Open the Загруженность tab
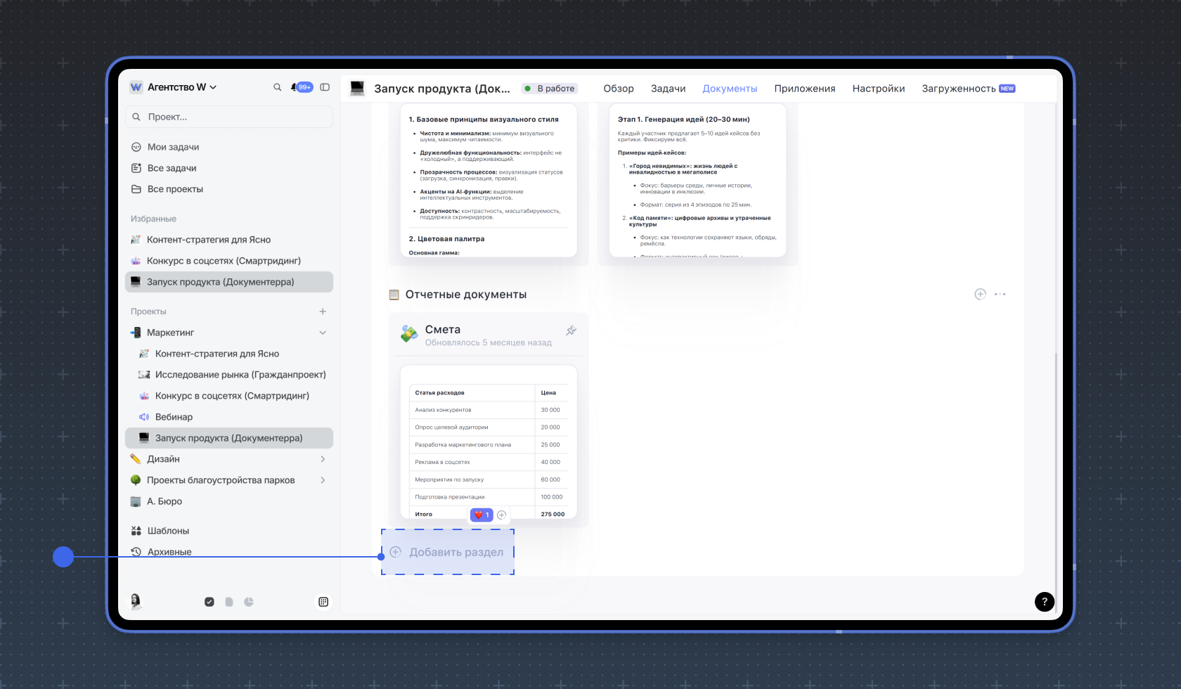 point(967,89)
